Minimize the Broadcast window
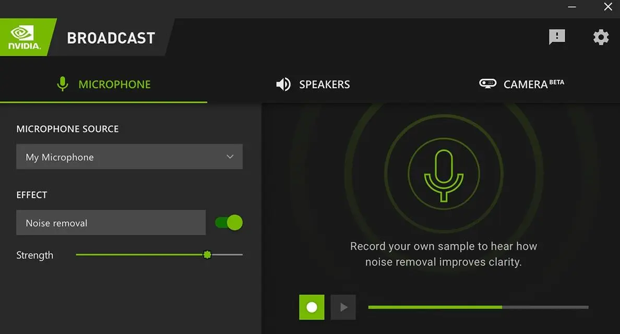Viewport: 620px width, 334px height. point(572,7)
